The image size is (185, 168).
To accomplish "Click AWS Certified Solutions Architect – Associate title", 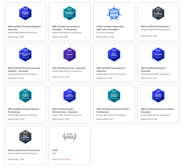I will tap(158, 111).
